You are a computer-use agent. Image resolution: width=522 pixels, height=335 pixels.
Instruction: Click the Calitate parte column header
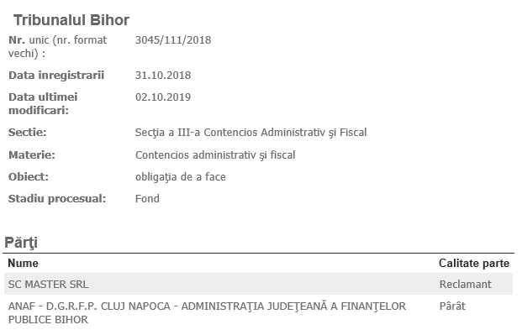(x=474, y=263)
